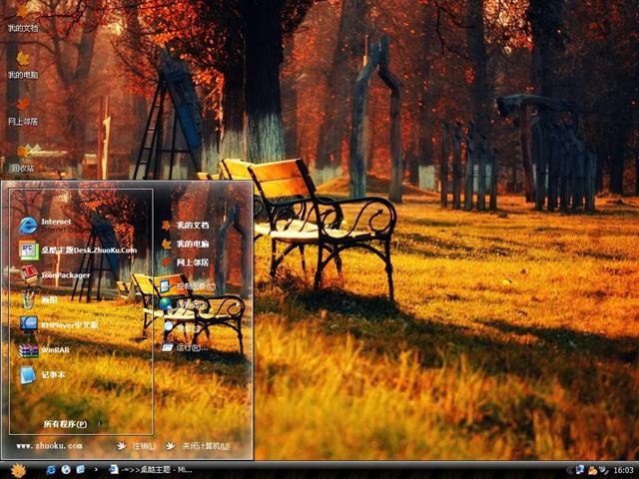Click the 注销 (Log Off) button
Viewport: 639px width, 479px height.
(x=138, y=446)
